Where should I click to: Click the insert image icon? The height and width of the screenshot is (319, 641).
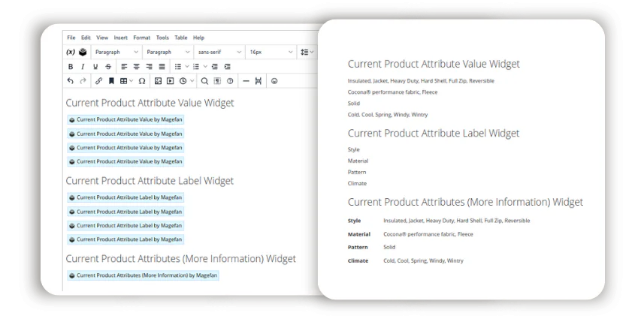click(x=158, y=81)
